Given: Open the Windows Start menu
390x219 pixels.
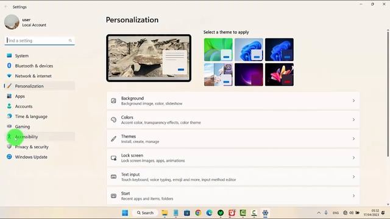Looking at the screenshot, I should [x=125, y=213].
